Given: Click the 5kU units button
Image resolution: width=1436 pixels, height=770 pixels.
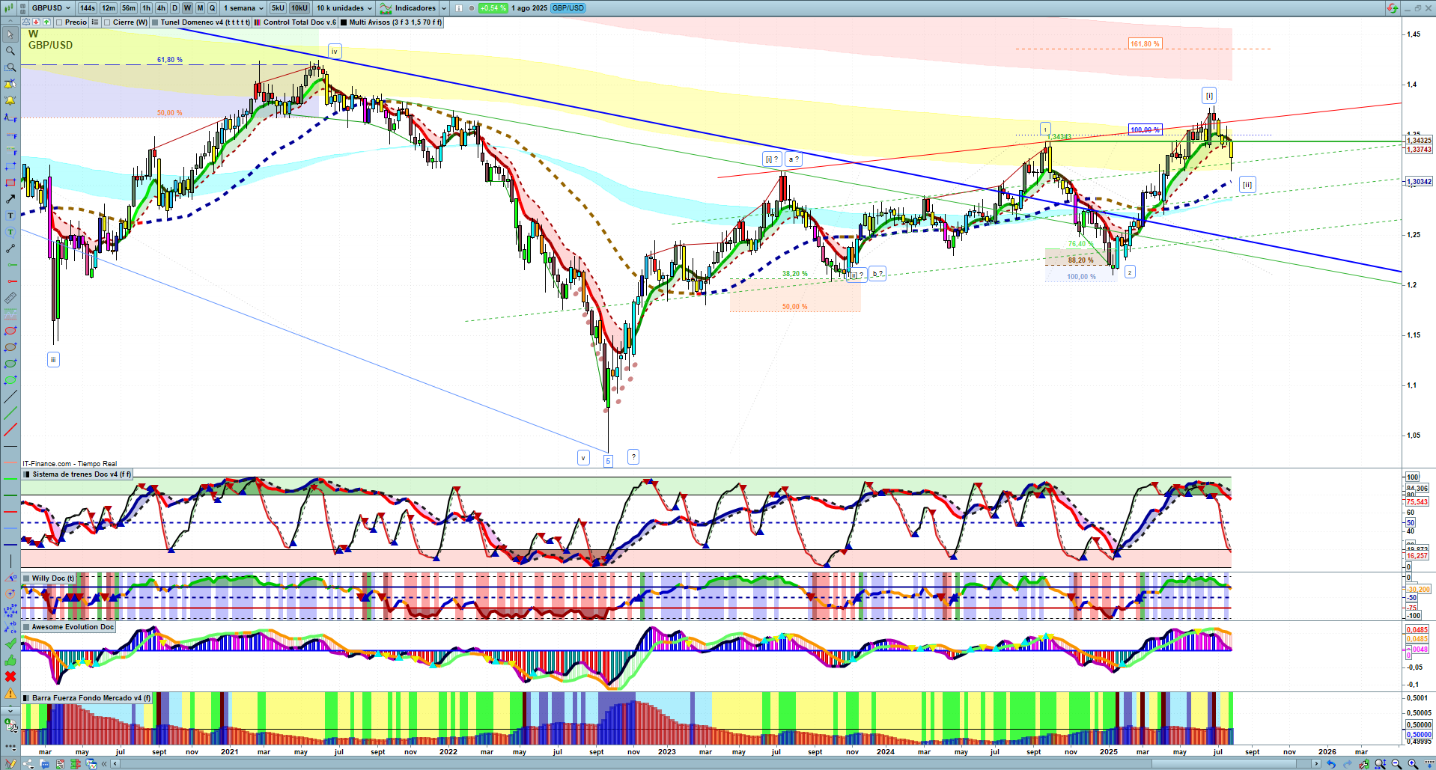Looking at the screenshot, I should coord(278,8).
